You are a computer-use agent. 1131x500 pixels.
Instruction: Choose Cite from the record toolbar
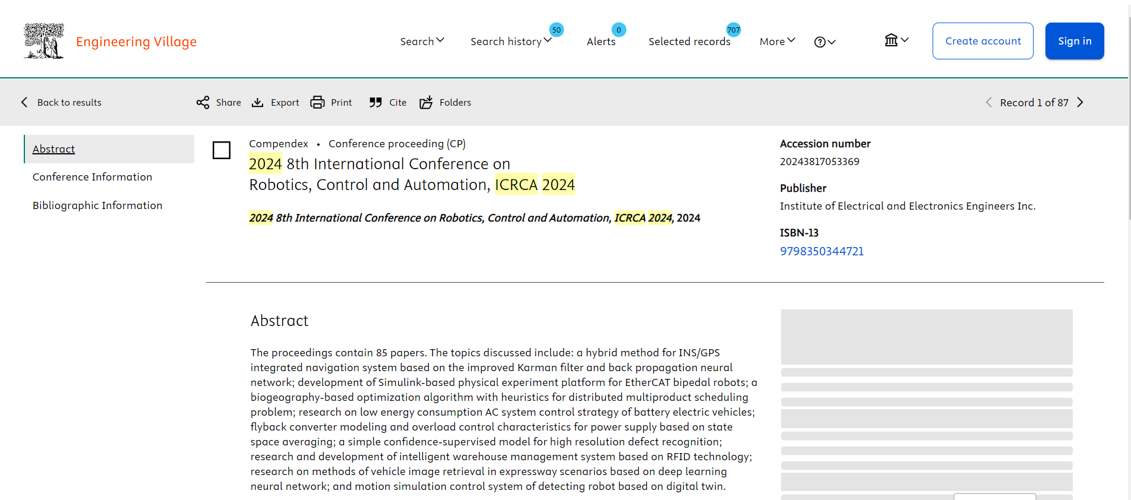click(398, 102)
